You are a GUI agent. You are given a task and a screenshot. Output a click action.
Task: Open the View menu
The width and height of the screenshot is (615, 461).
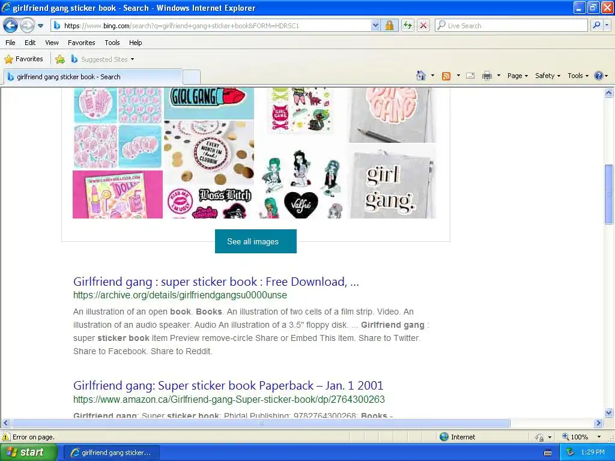52,43
